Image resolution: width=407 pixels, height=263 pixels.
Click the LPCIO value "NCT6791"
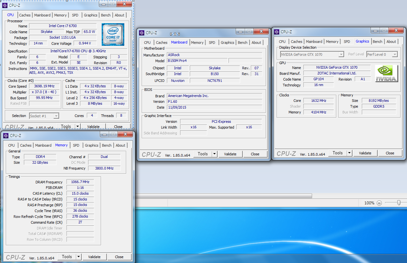pyautogui.click(x=215, y=81)
